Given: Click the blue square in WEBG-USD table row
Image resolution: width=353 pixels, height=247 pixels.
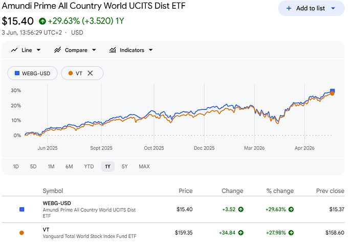Looking at the screenshot, I should click(22, 210).
